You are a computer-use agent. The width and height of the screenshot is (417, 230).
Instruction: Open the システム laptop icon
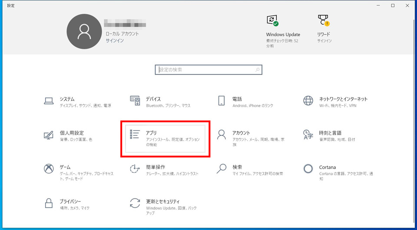(x=49, y=101)
